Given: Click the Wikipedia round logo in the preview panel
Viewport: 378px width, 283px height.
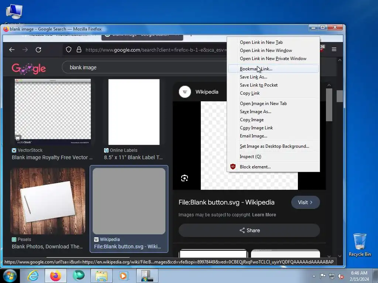Looking at the screenshot, I should click(185, 92).
